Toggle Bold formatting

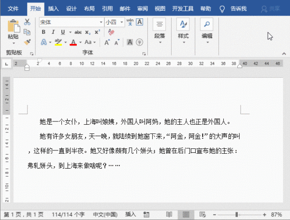click(43, 32)
